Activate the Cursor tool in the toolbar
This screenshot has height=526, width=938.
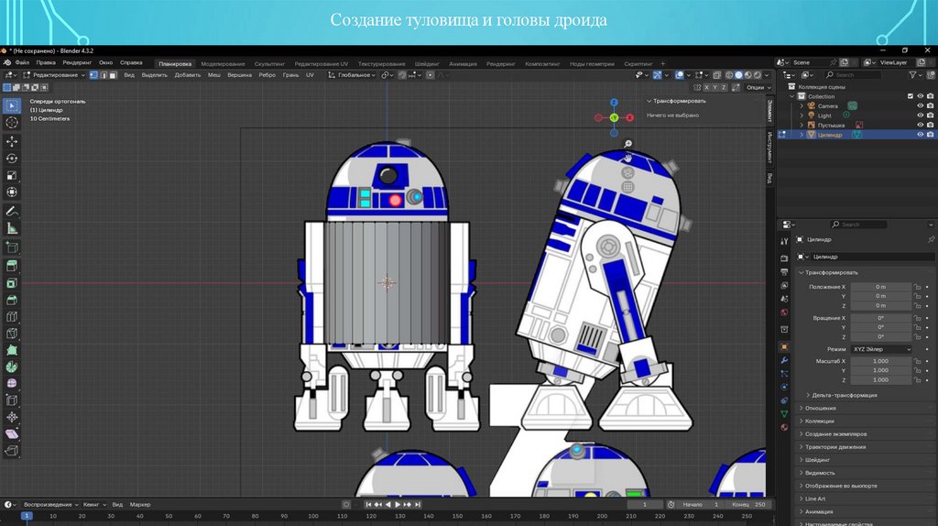coord(12,122)
